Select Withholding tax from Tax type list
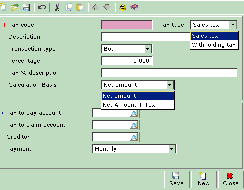 click(214, 45)
